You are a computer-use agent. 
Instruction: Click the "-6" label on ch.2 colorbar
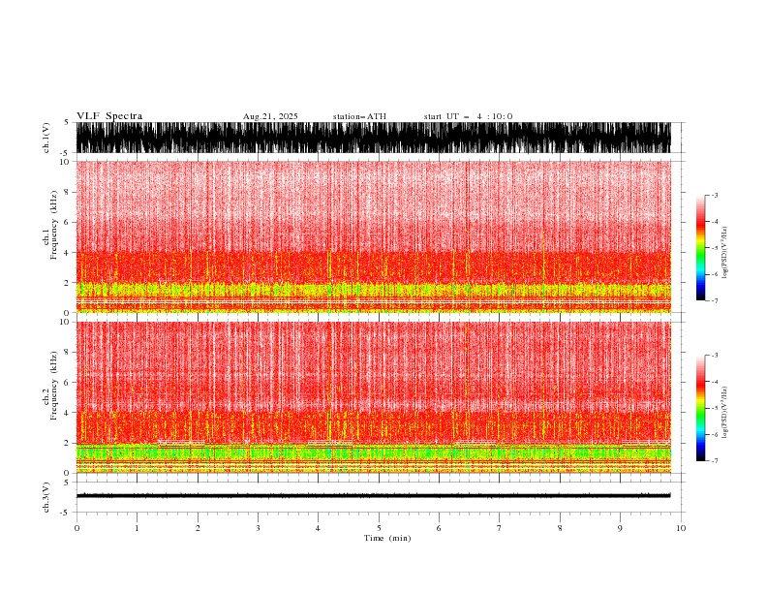[x=714, y=434]
